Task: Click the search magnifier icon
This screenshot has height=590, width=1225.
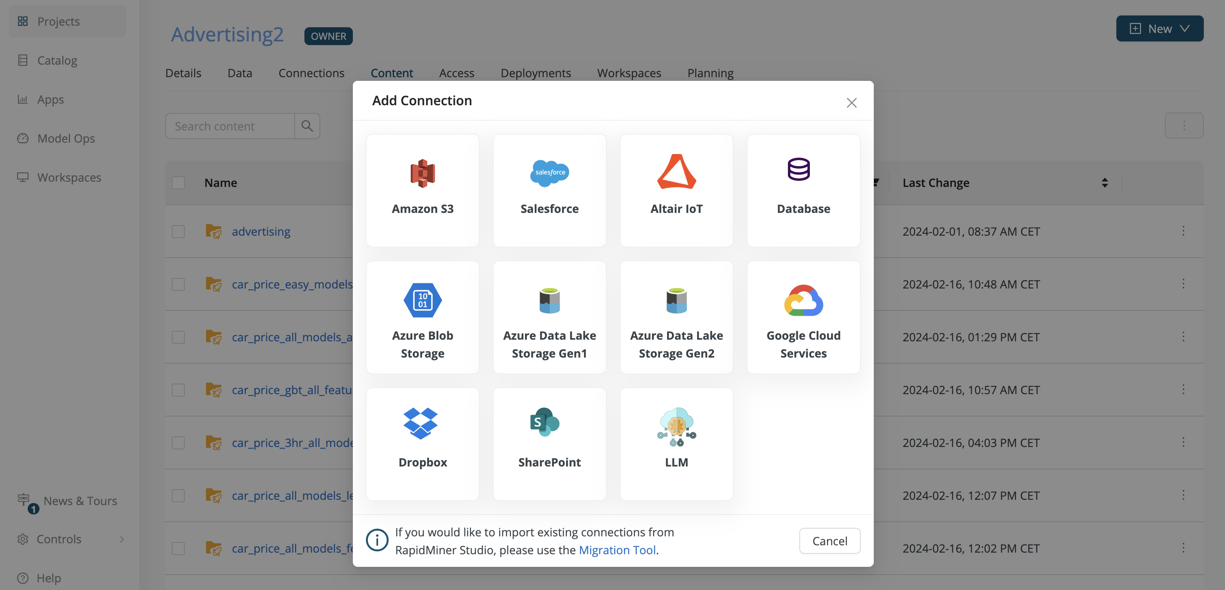Action: 307,126
